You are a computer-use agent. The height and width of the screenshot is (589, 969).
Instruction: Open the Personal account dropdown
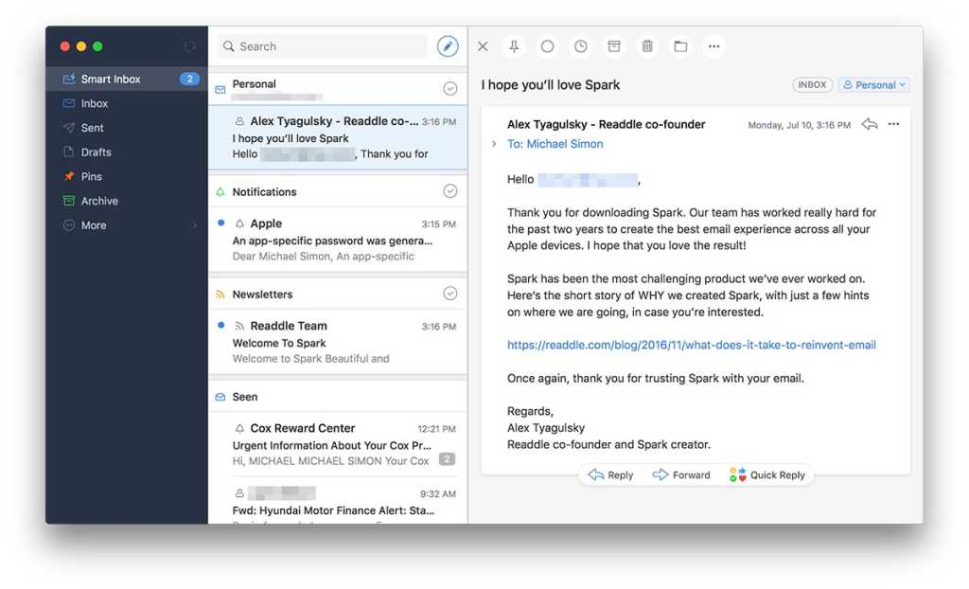pyautogui.click(x=873, y=85)
